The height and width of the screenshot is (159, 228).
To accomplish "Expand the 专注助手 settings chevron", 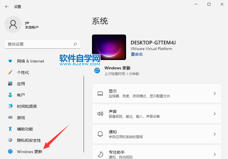I will [x=215, y=154].
